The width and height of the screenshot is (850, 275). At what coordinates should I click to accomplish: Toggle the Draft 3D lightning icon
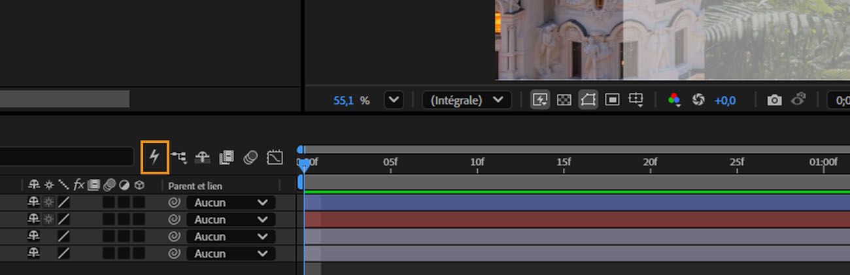[x=155, y=157]
